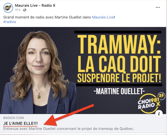Click the tramway interview description text

click(x=69, y=129)
